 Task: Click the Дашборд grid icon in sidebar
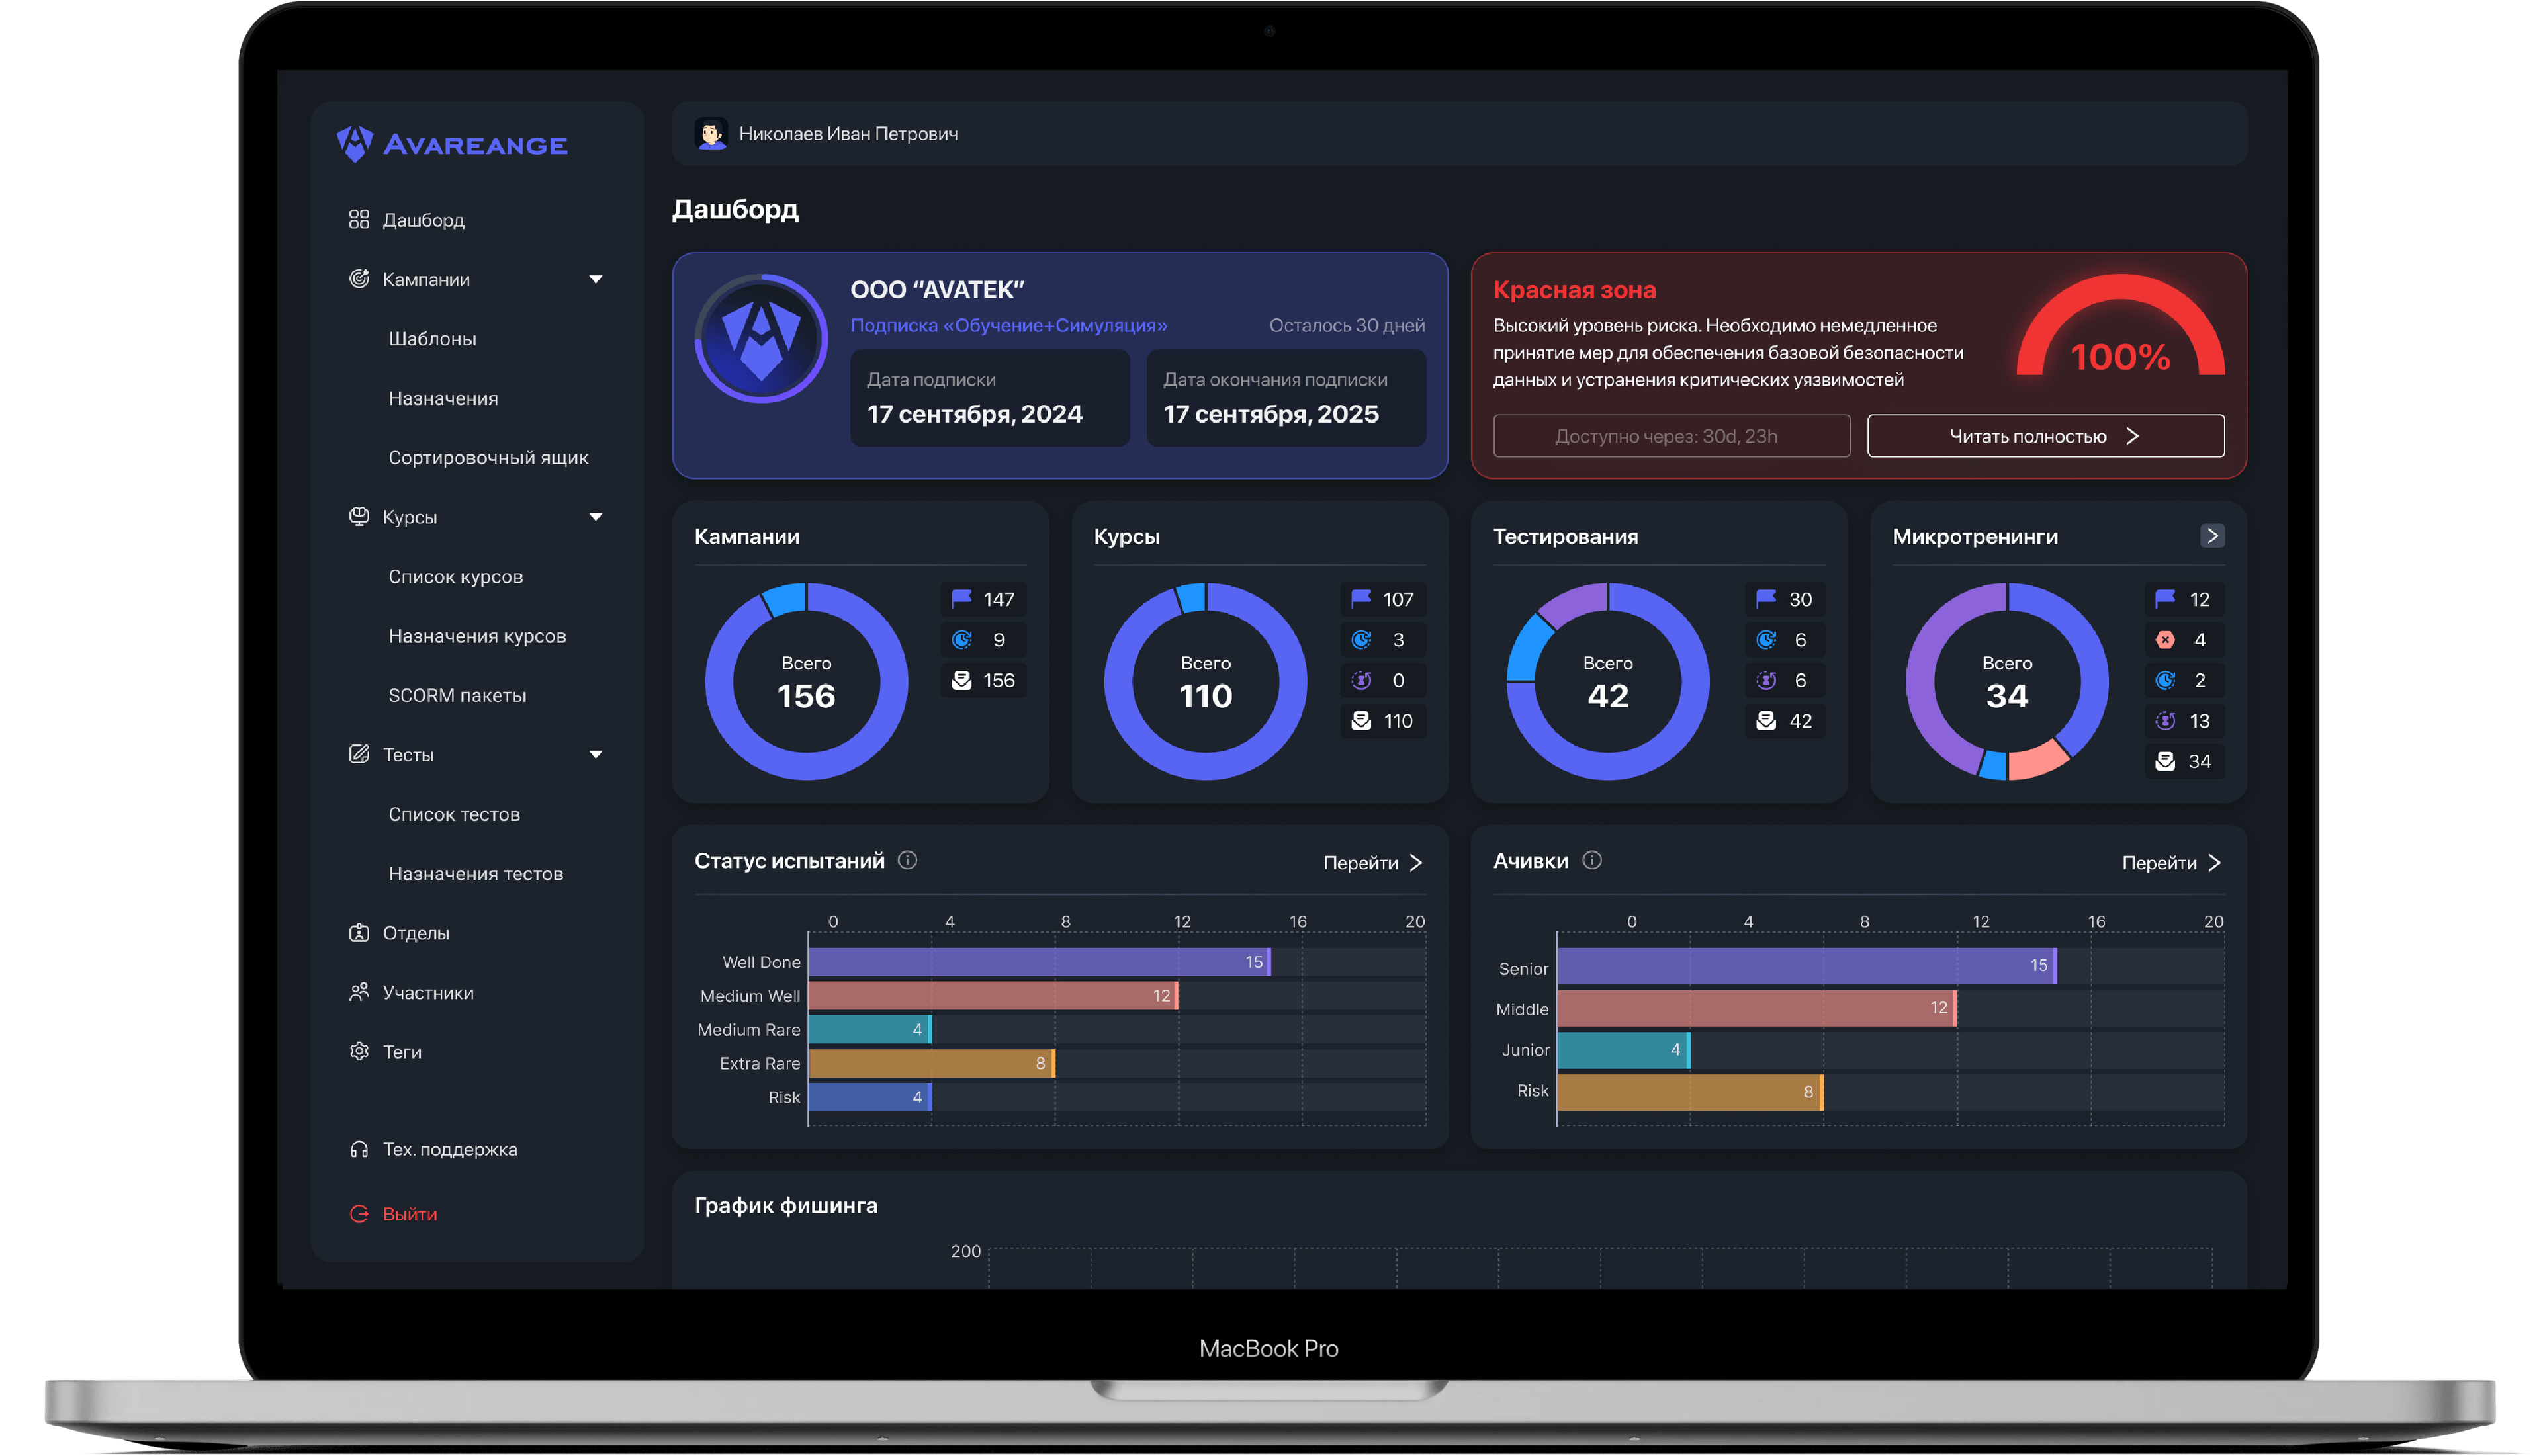(x=359, y=220)
